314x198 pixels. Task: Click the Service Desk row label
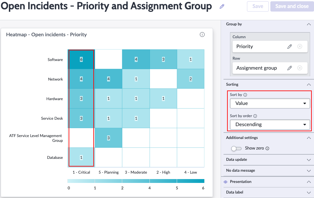pos(52,118)
